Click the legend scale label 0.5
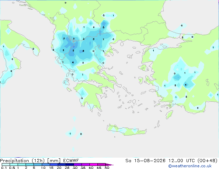219x169 pixels. (x=12, y=168)
